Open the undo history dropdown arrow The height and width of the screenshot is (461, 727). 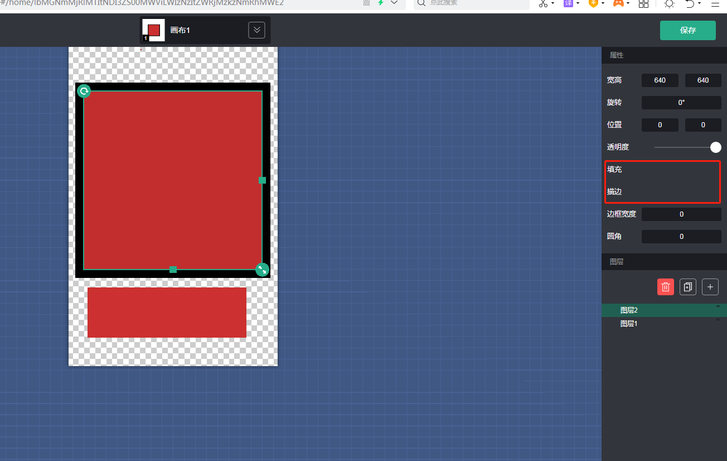point(699,3)
